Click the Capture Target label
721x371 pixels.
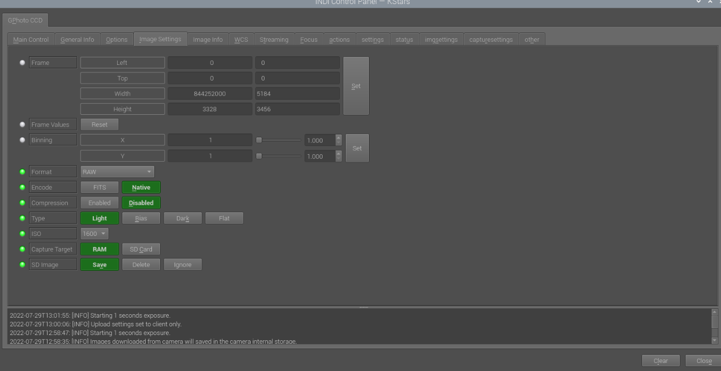53,249
